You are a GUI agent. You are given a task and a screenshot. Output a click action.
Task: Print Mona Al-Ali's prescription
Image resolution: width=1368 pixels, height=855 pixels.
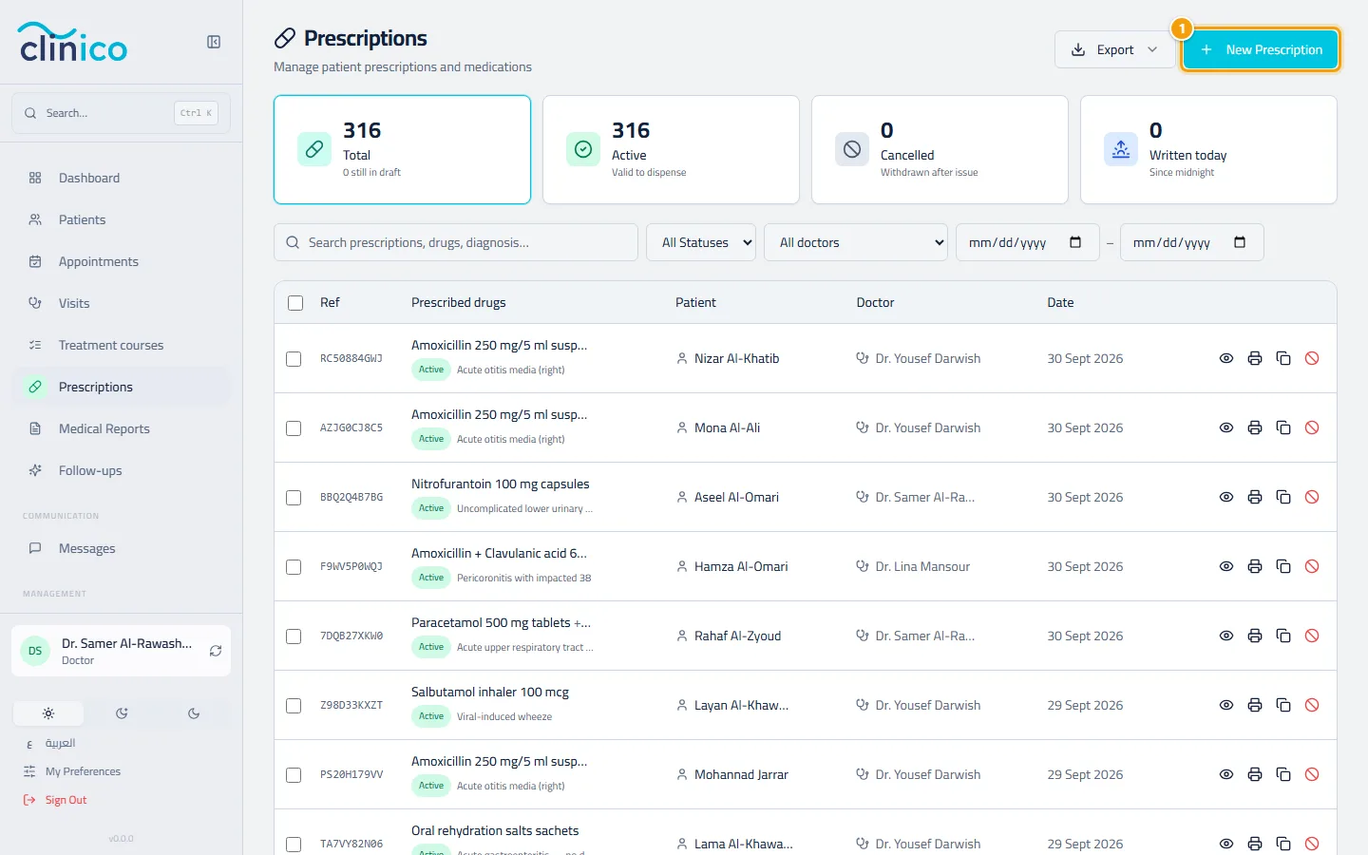[x=1255, y=427]
